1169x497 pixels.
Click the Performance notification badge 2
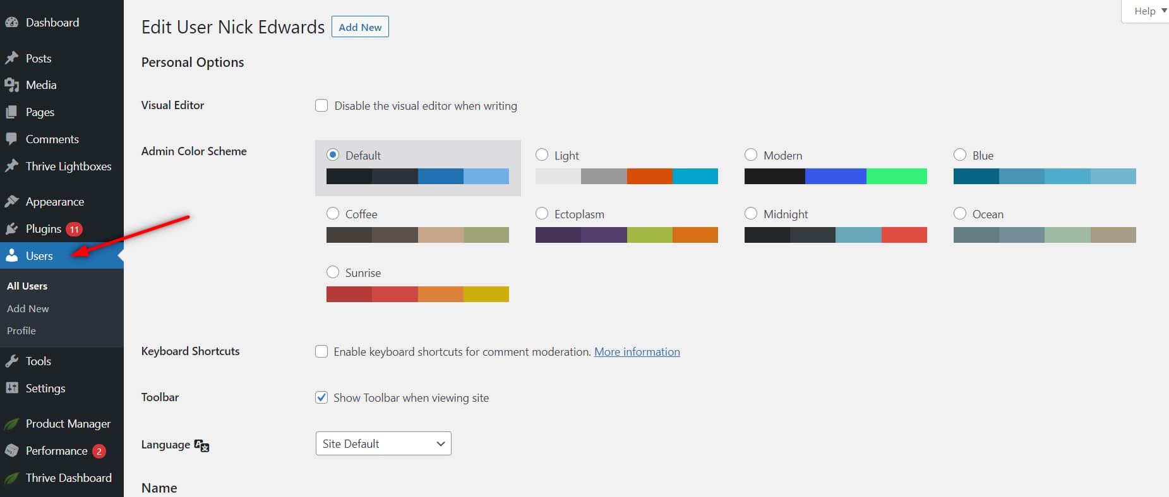tap(99, 451)
